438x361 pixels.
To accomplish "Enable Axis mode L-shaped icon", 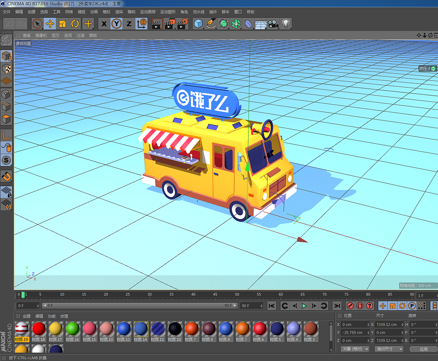I will tap(7, 135).
